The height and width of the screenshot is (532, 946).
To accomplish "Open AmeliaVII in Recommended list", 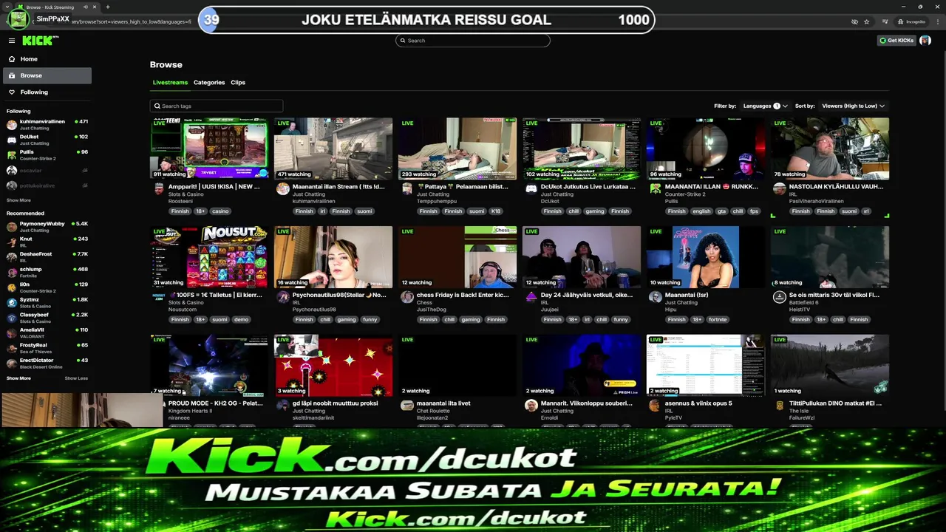I will coord(47,332).
